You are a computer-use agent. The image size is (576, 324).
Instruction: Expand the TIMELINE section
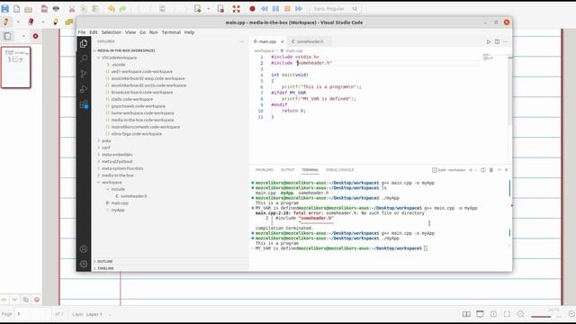point(105,268)
